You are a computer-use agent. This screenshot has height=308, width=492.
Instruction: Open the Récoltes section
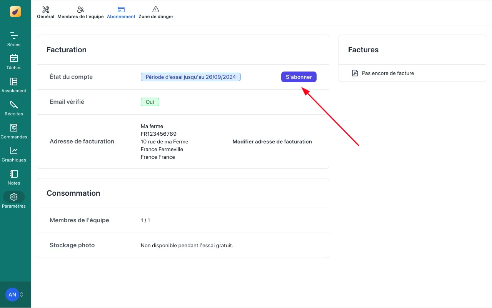14,105
